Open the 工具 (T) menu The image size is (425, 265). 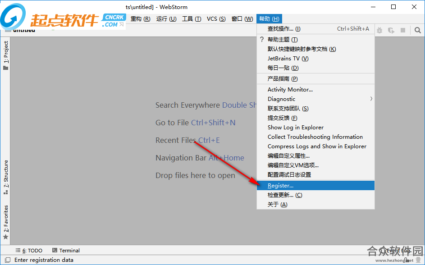click(192, 18)
